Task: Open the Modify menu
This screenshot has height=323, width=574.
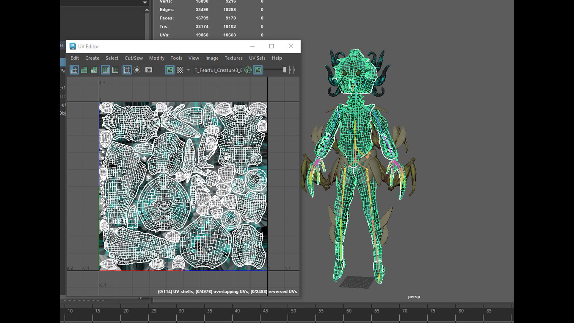Action: coord(157,58)
